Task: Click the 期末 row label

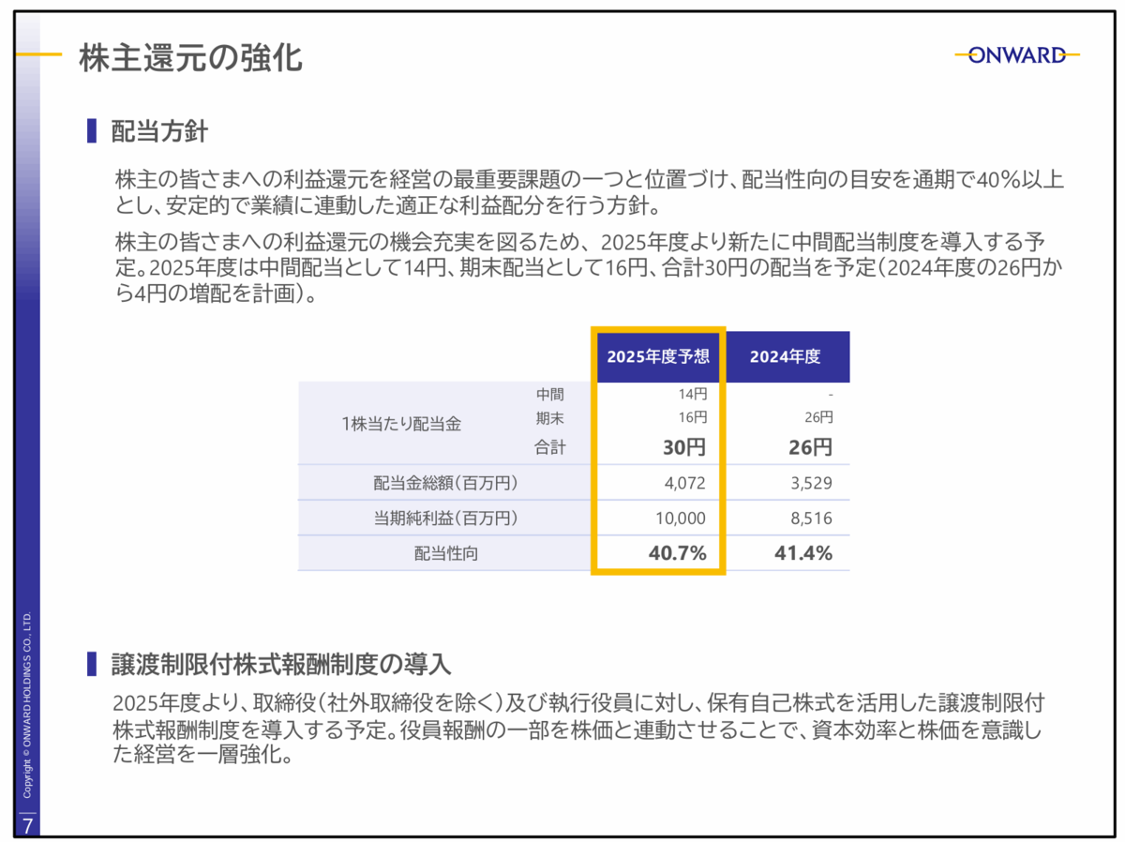Action: click(550, 417)
